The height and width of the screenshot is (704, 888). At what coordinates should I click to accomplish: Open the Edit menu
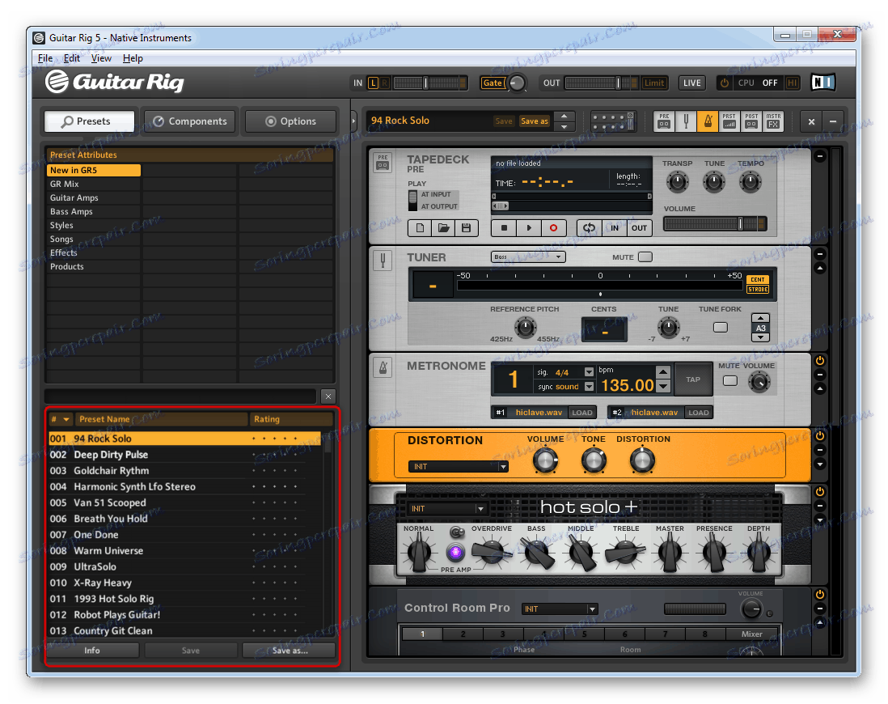coord(71,58)
